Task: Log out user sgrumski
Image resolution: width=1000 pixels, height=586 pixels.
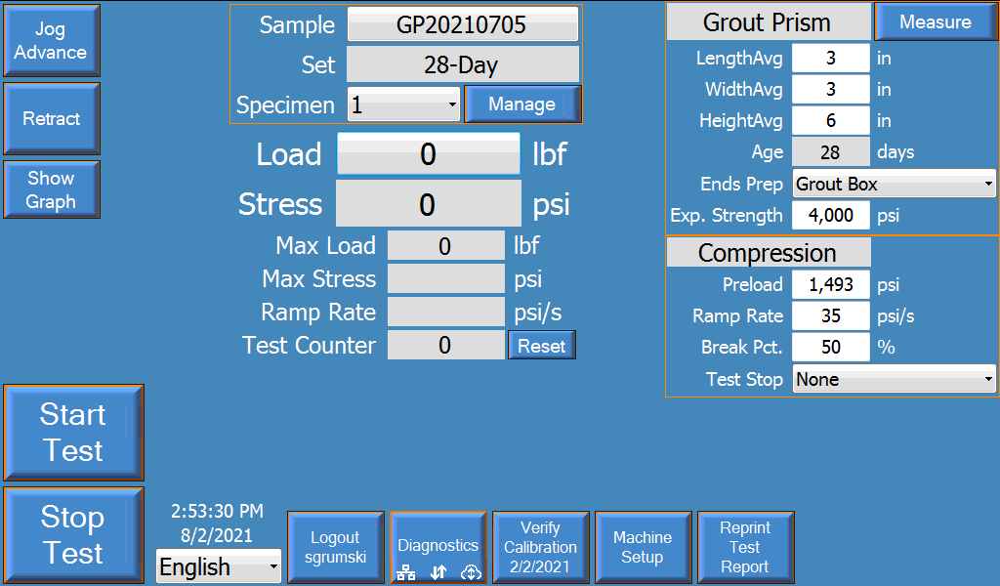Action: coord(336,547)
